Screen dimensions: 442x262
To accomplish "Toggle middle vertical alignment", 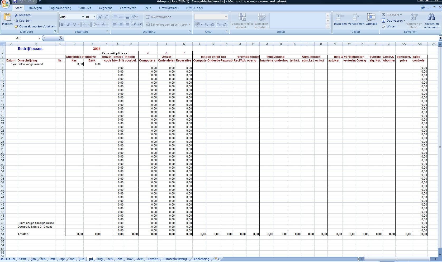I will [121, 17].
